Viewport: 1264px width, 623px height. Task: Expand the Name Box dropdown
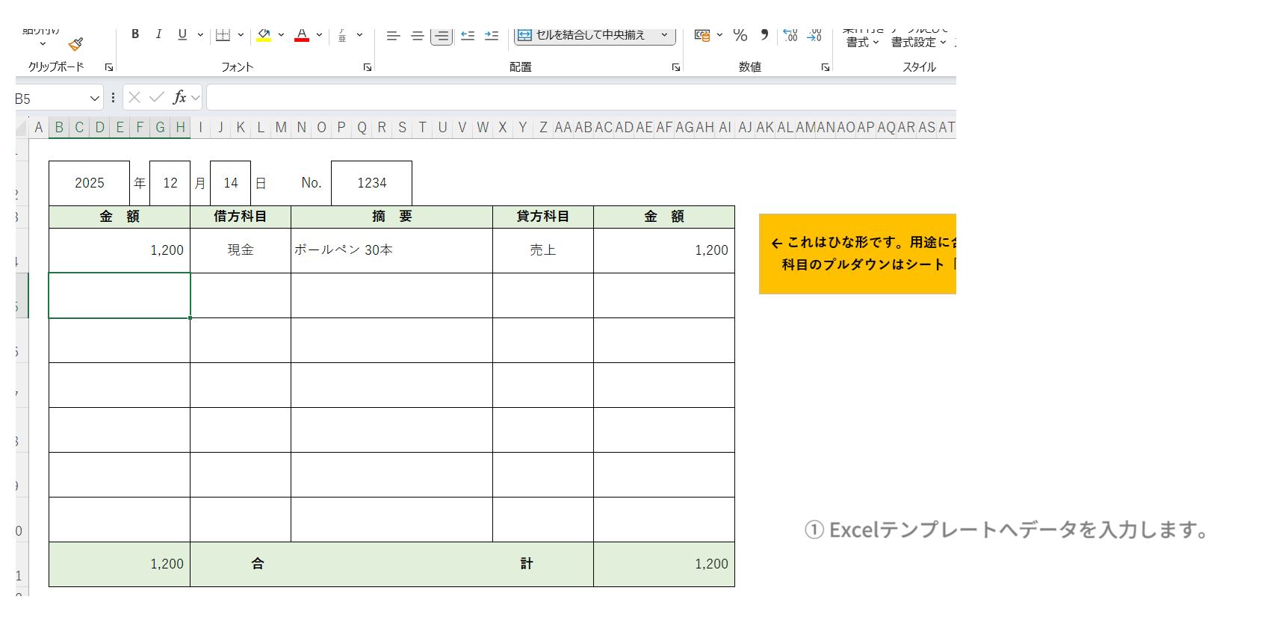click(x=95, y=99)
